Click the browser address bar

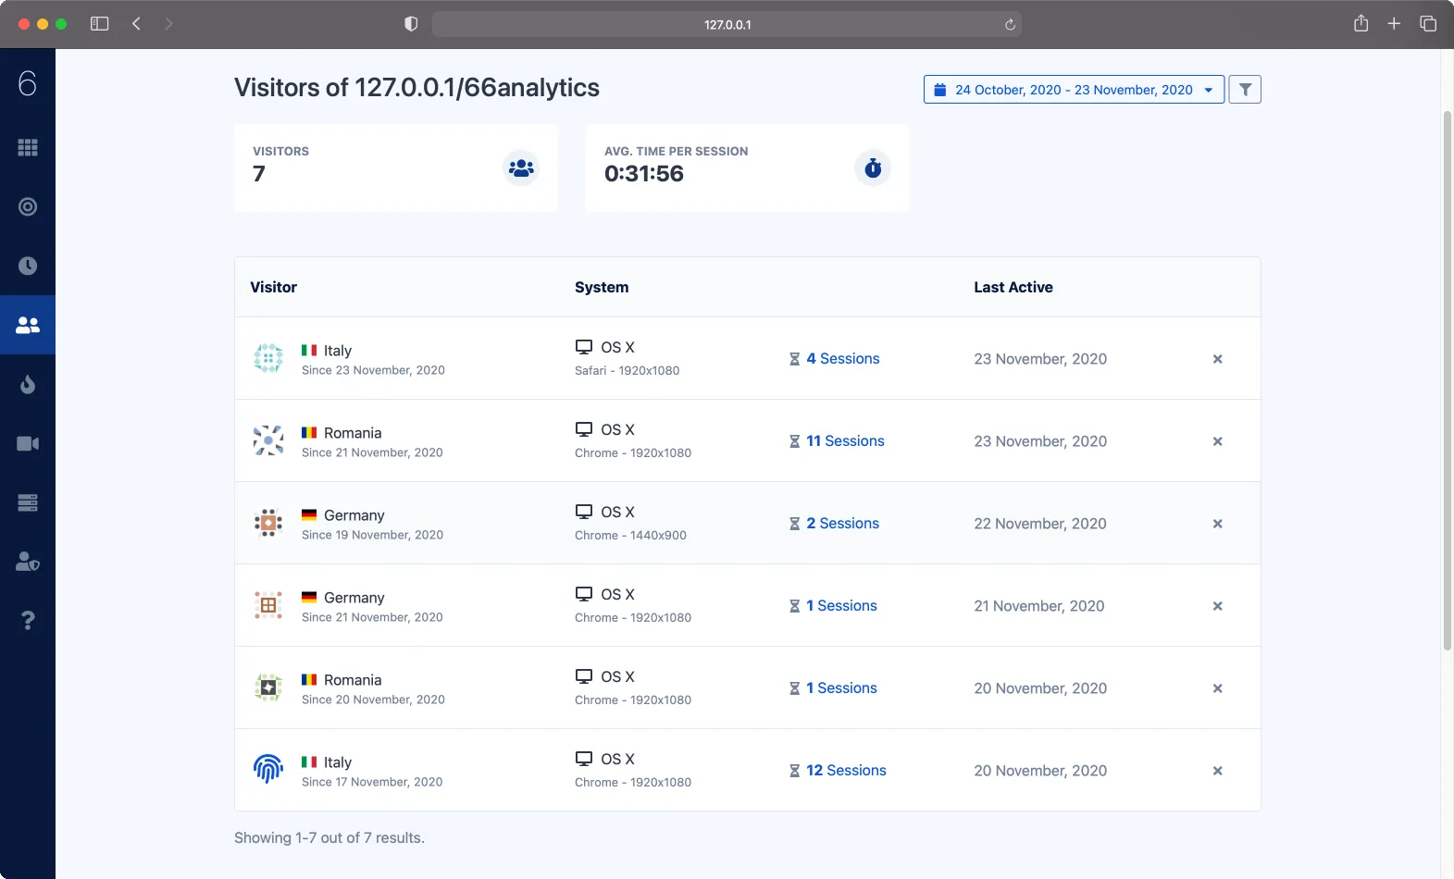pyautogui.click(x=727, y=25)
